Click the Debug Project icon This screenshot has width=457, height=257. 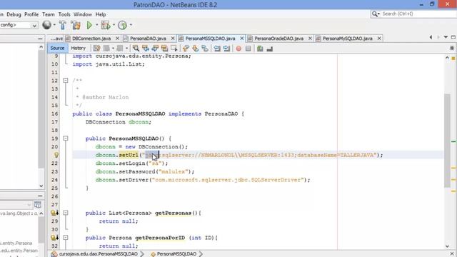106,26
